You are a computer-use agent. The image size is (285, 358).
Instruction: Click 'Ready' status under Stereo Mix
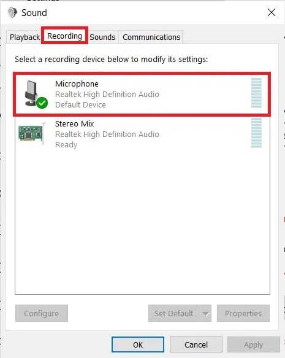pos(66,145)
